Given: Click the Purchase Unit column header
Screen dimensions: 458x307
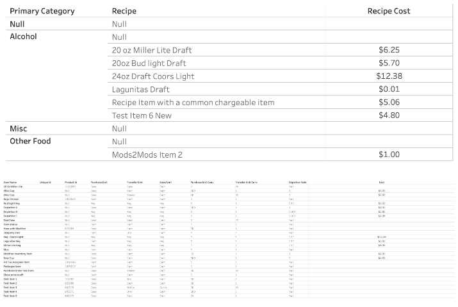Looking at the screenshot, I should pos(98,182).
